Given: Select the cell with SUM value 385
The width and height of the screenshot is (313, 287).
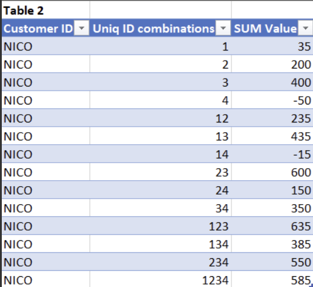Looking at the screenshot, I should (x=272, y=244).
